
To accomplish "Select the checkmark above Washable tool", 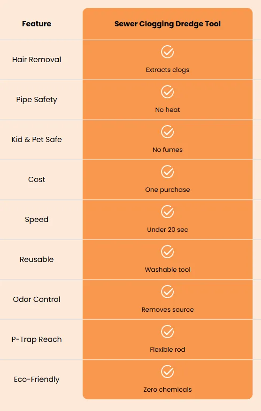I will click(167, 252).
